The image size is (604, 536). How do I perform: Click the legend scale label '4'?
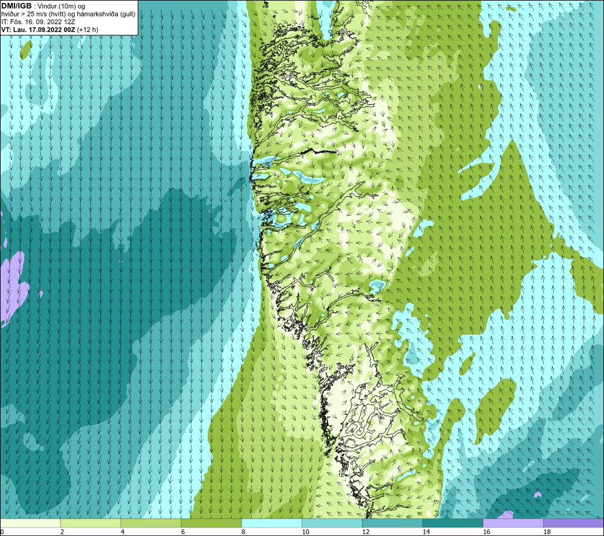[123, 532]
